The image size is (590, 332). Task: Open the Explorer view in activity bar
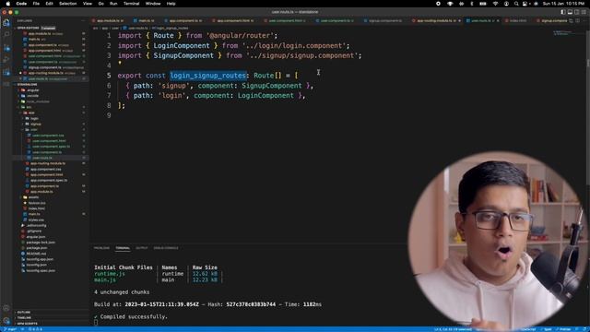(6, 23)
